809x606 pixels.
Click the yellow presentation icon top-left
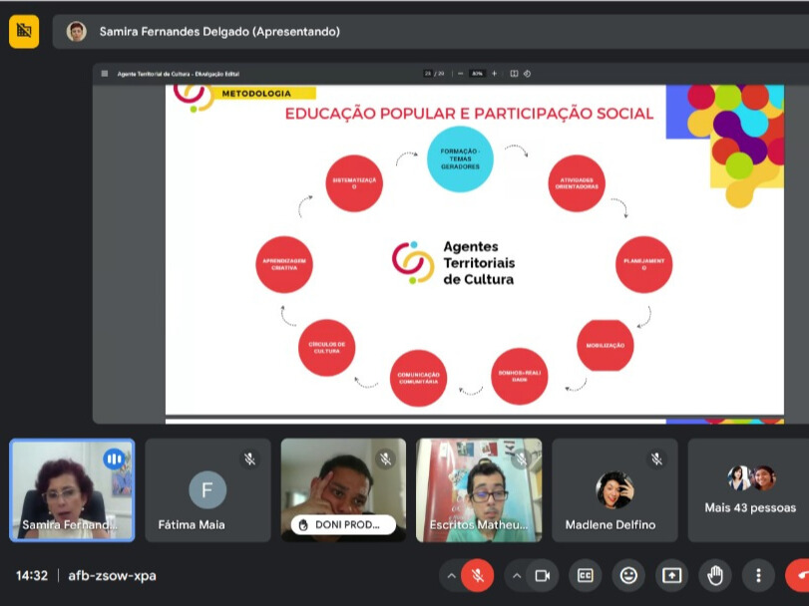(24, 31)
